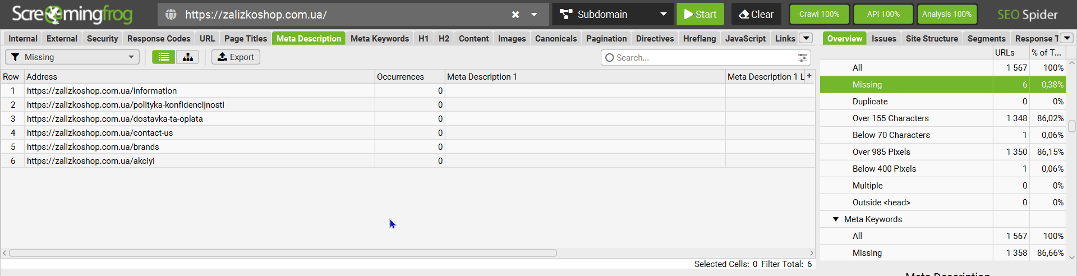Open the Links tab
1077x276 pixels.
(785, 38)
